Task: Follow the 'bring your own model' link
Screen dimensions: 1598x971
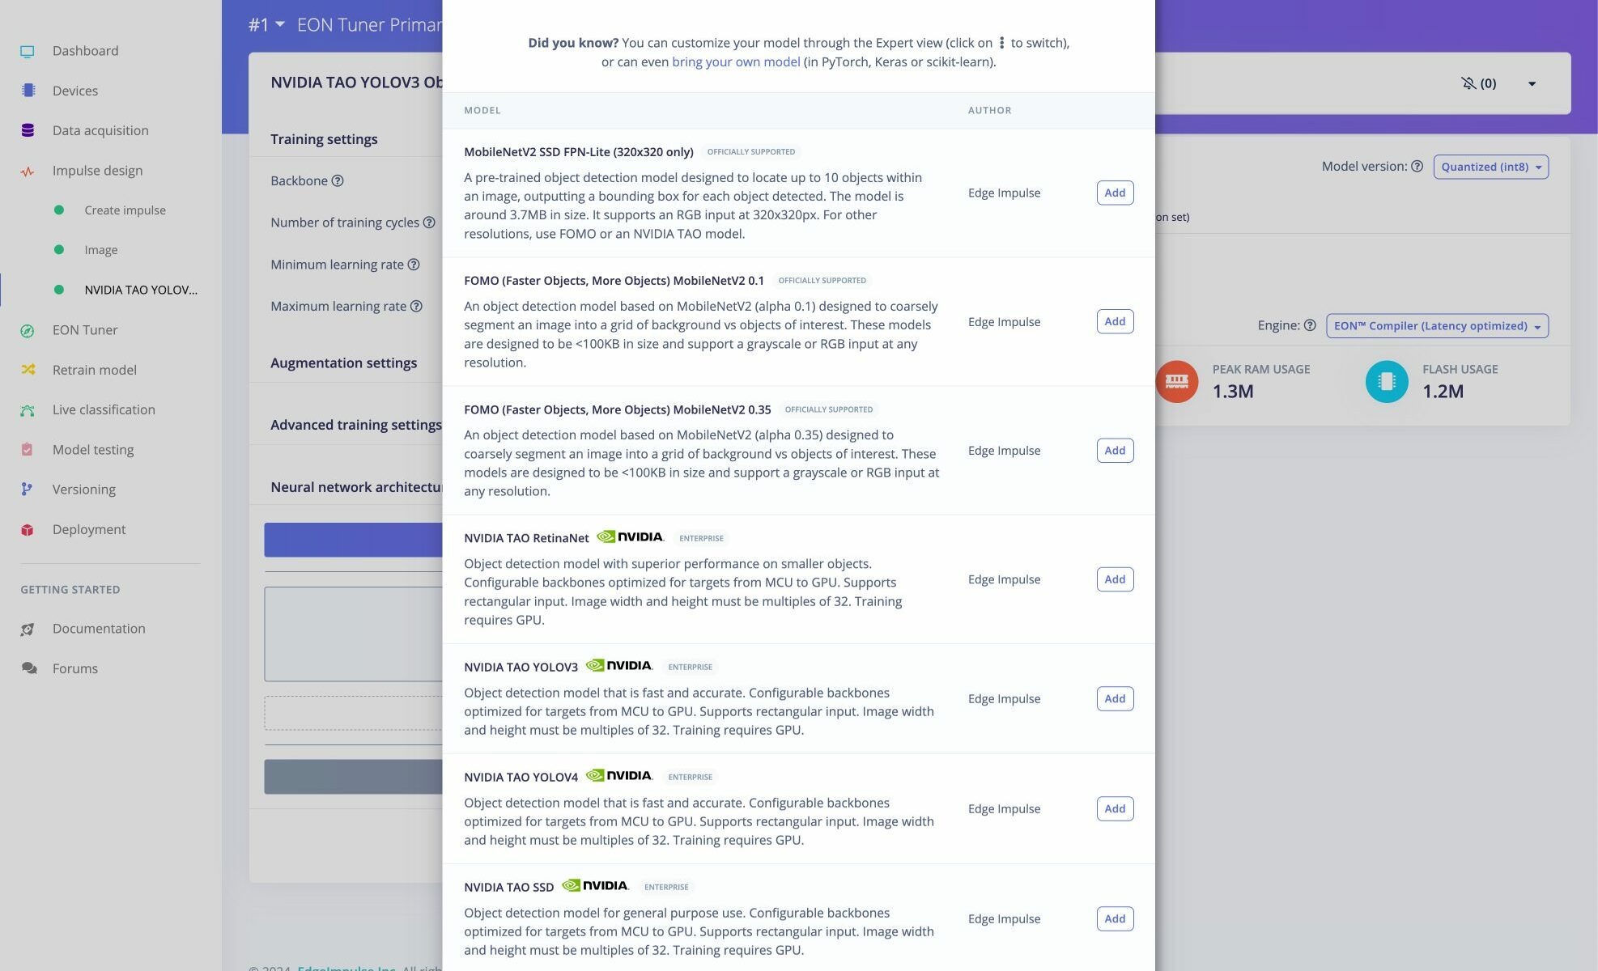Action: (736, 62)
